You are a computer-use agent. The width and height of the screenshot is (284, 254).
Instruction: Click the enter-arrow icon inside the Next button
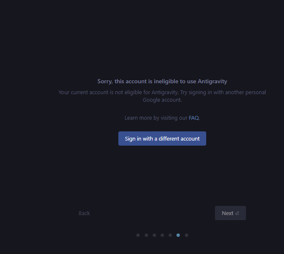pyautogui.click(x=237, y=213)
